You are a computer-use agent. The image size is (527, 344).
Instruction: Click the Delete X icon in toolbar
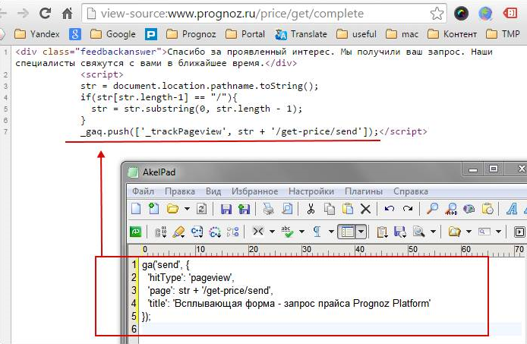pos(365,209)
